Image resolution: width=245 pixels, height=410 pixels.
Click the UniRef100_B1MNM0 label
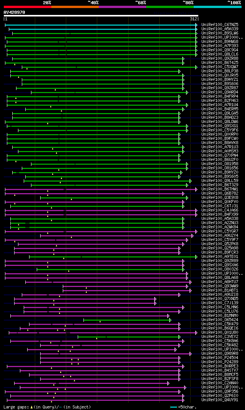tap(220, 316)
